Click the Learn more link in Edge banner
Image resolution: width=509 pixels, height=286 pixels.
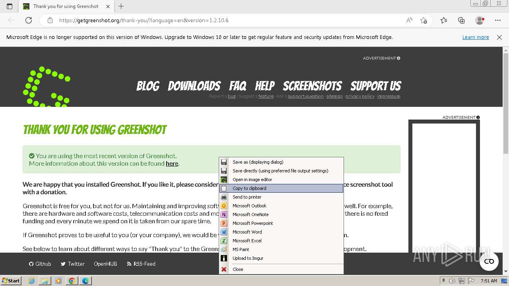(476, 37)
